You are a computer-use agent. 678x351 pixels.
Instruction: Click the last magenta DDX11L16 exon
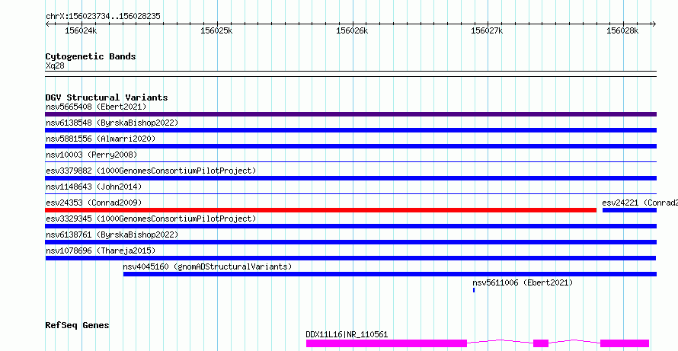[625, 343]
